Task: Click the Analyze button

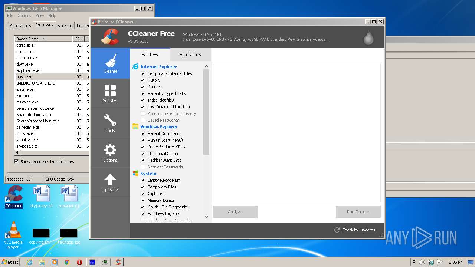Action: [235, 212]
